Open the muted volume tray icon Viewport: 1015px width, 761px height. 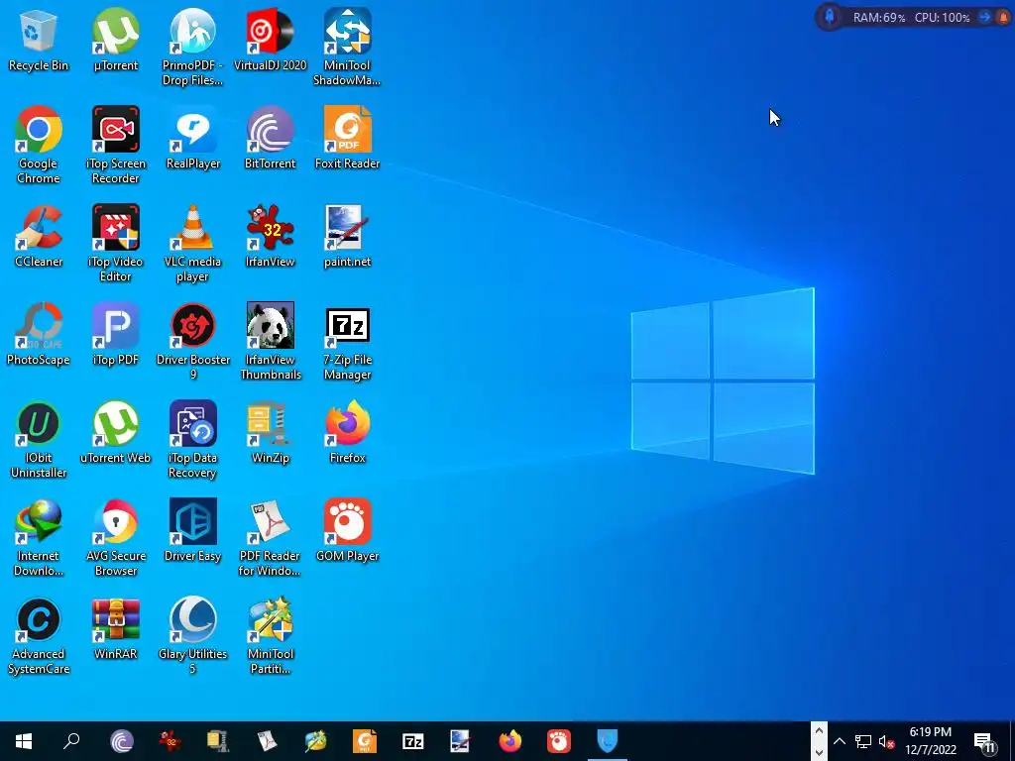(886, 741)
